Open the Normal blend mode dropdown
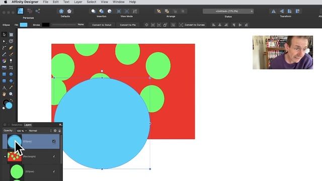This screenshot has width=322, height=181. [40, 131]
